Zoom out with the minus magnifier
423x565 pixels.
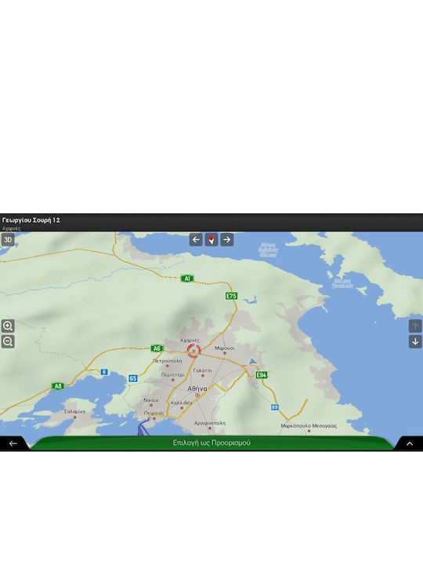point(8,341)
